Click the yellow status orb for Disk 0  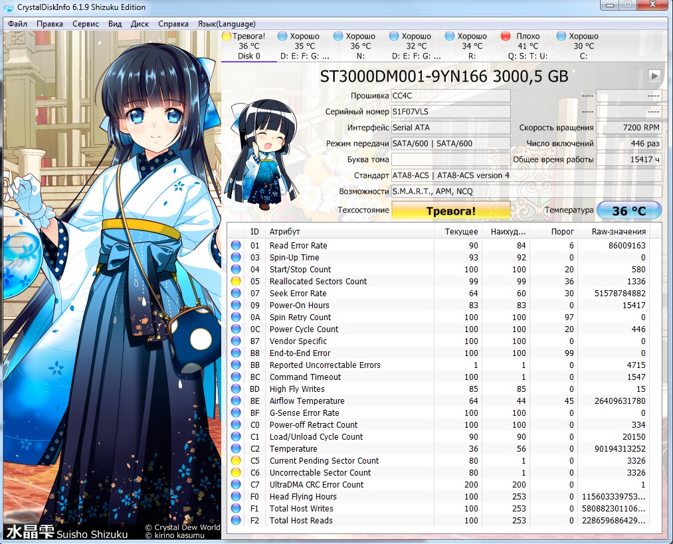[227, 36]
